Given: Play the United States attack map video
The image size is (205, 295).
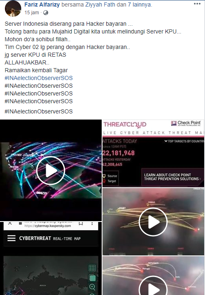Looking at the screenshot, I should [x=51, y=171].
